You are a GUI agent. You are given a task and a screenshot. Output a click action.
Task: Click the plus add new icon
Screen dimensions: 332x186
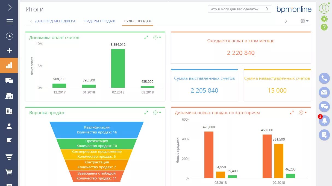point(10,51)
